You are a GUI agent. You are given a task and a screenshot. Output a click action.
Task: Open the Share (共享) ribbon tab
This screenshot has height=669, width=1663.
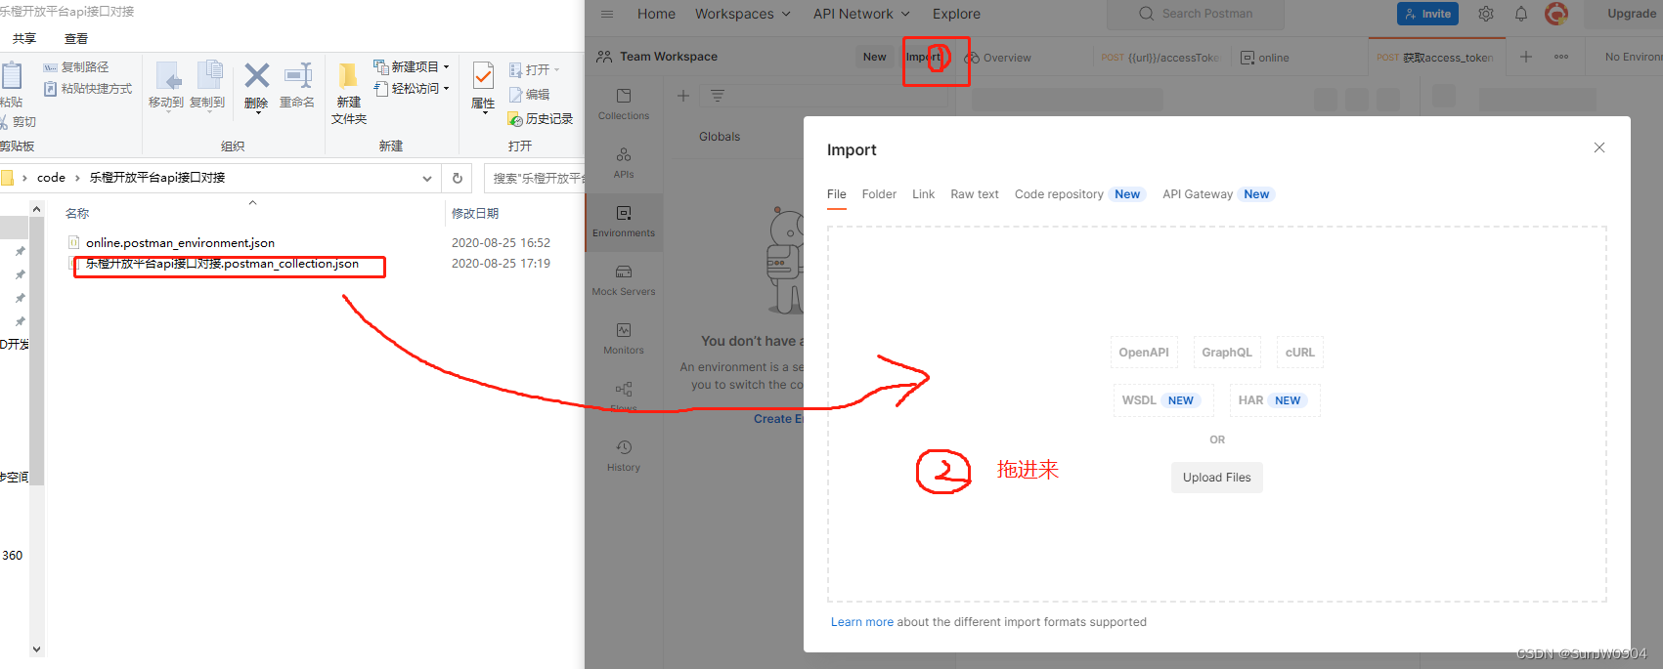pyautogui.click(x=24, y=38)
